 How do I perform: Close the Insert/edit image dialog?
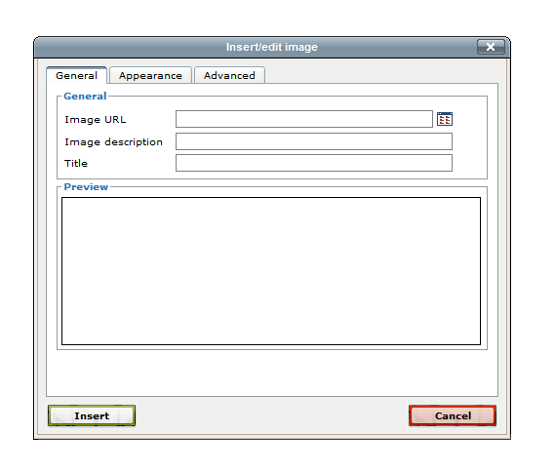[x=491, y=47]
